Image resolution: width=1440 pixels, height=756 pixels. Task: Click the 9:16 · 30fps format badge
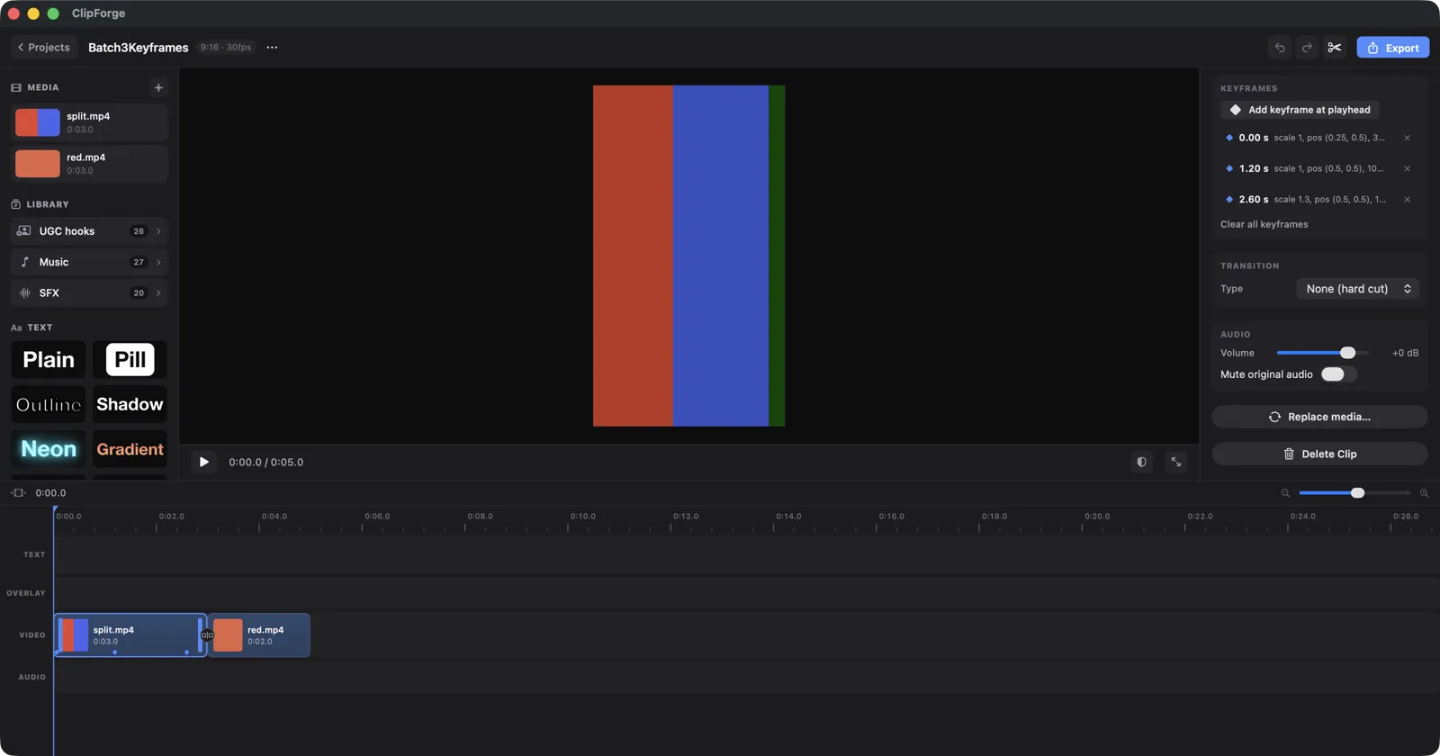226,48
